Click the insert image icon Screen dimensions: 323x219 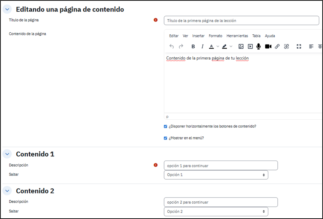click(x=241, y=47)
